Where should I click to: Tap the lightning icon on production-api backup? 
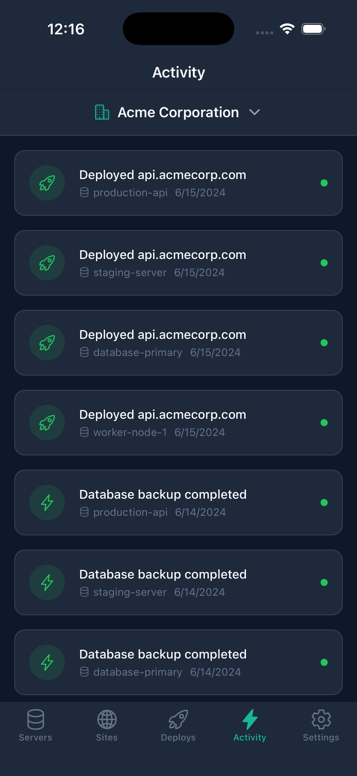(x=47, y=503)
